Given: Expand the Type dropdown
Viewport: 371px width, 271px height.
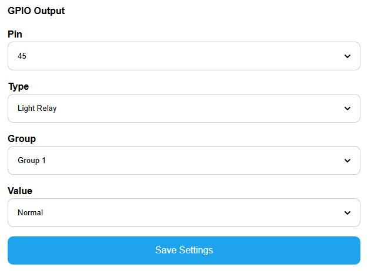Looking at the screenshot, I should point(183,109).
